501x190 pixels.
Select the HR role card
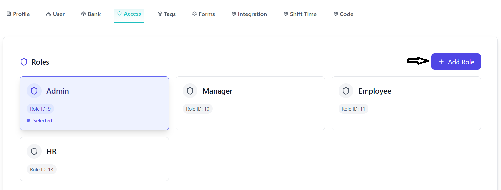[94, 159]
